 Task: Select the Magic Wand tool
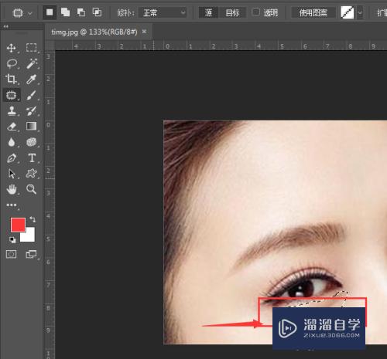(x=32, y=63)
